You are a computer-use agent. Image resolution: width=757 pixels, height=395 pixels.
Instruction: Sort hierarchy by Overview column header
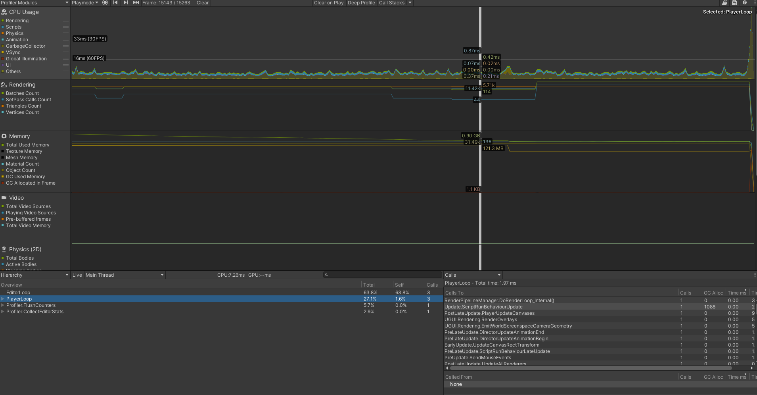(x=180, y=285)
